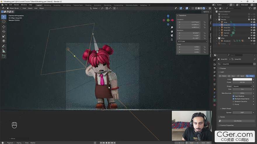
Task: Collapse the Beam Shape subpanel
Action: (221, 109)
